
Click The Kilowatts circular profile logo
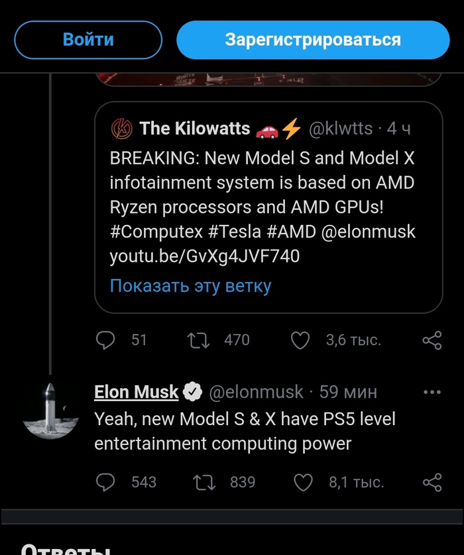(x=123, y=128)
